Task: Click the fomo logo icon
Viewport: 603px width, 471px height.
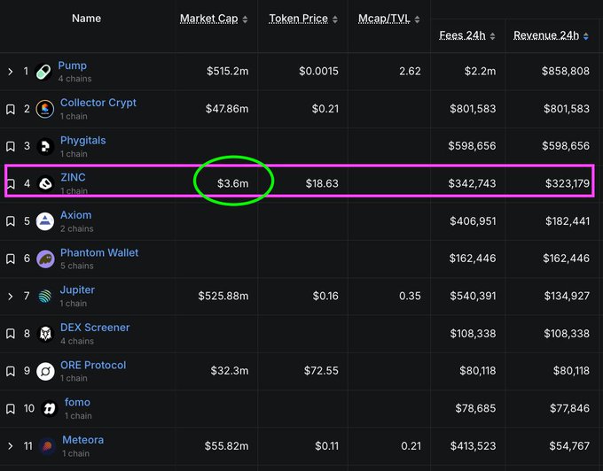Action: coord(50,408)
